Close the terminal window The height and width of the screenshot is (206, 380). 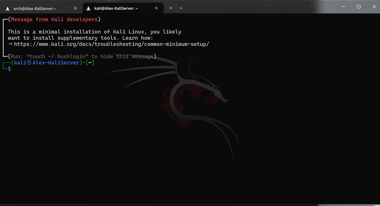pos(374,7)
